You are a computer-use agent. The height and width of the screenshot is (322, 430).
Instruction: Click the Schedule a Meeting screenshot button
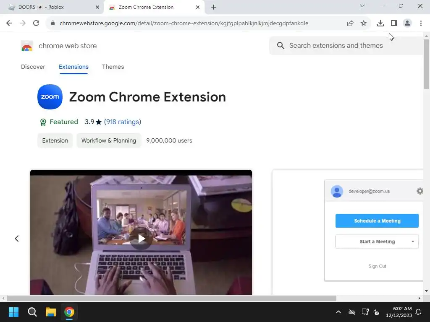377,221
